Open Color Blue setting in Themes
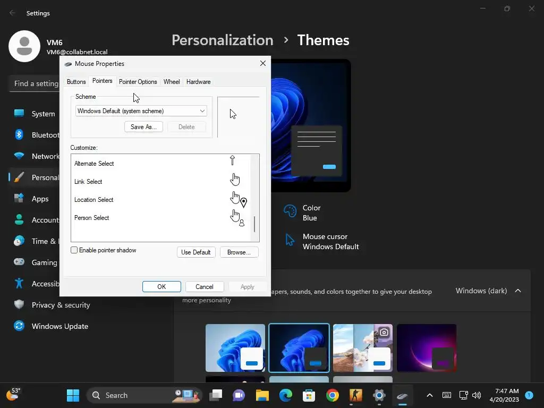 [x=302, y=212]
